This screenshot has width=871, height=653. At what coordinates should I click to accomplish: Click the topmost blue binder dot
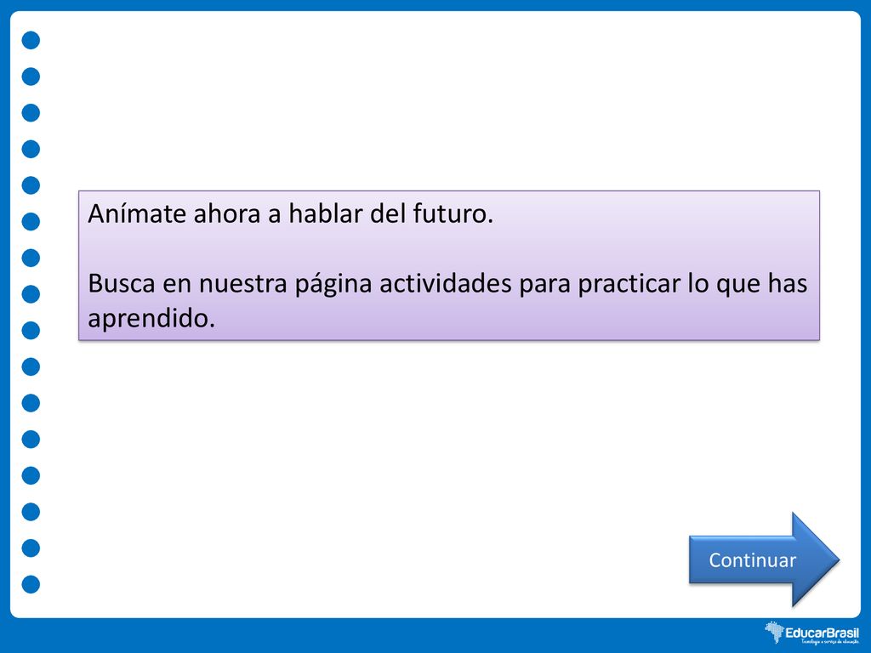click(x=31, y=41)
